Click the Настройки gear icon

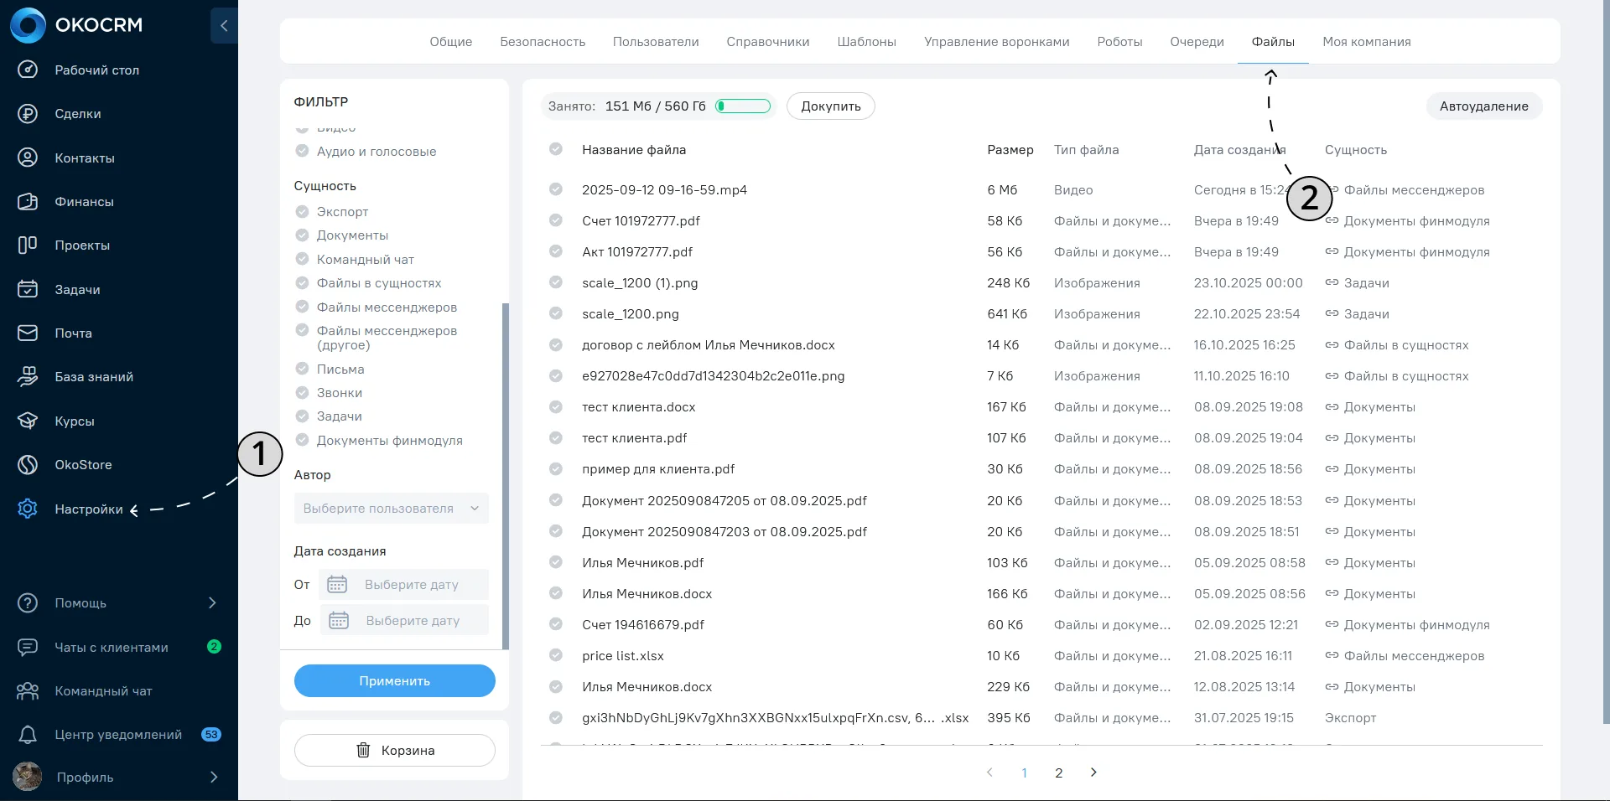coord(28,509)
